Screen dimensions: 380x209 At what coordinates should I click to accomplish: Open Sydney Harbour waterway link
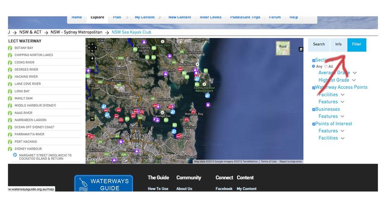(28, 149)
